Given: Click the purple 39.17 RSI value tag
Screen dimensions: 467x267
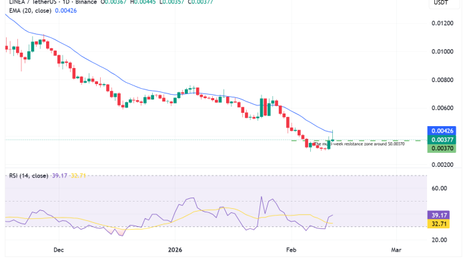Looking at the screenshot, I should [438, 216].
